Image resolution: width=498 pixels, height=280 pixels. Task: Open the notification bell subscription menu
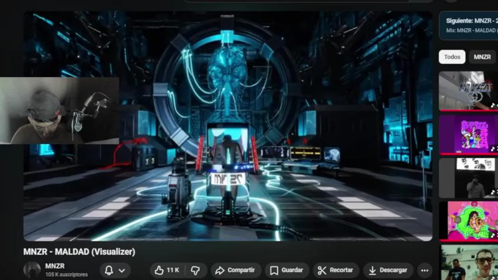[x=115, y=271]
